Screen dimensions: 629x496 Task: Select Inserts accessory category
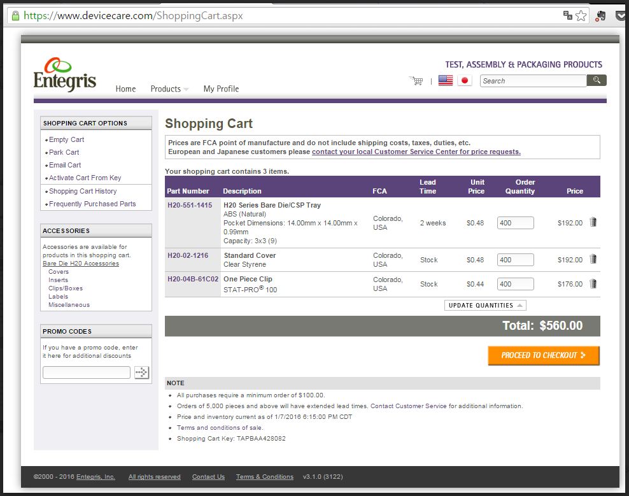coord(58,280)
